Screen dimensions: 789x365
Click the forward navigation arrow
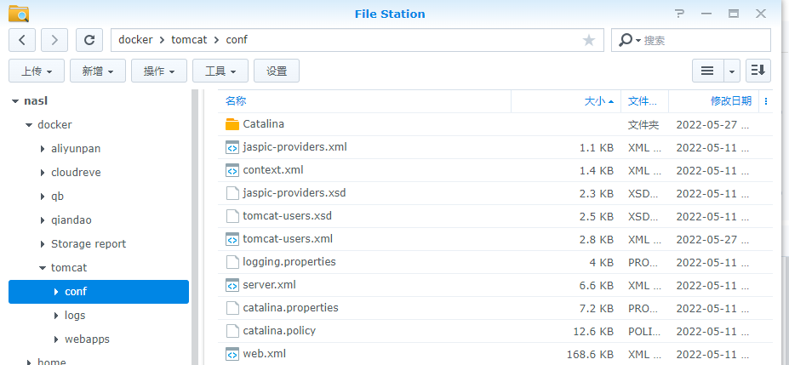click(54, 40)
